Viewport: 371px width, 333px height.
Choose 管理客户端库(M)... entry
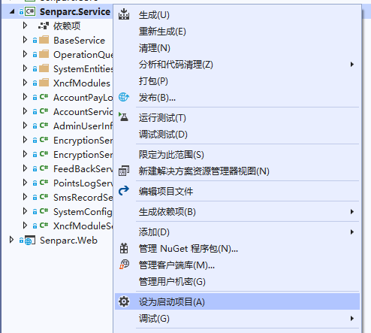(x=237, y=265)
